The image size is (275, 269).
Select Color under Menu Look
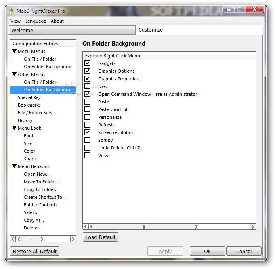point(29,151)
